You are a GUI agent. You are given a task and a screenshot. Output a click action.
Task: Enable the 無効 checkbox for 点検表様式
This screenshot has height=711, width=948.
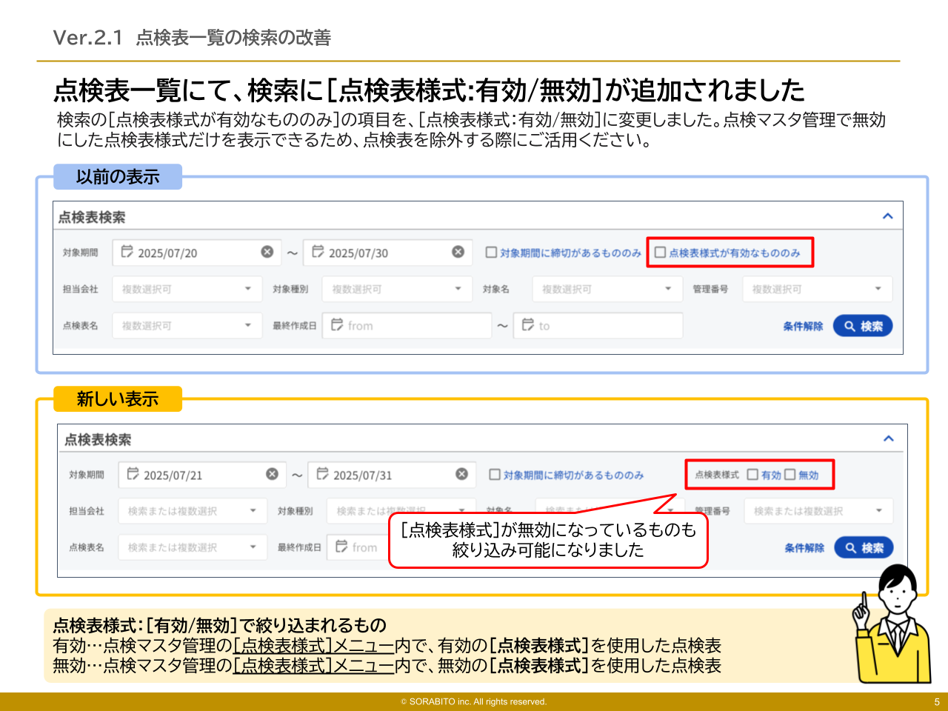[790, 475]
